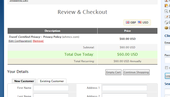Switch currency to GBP flag icon
The height and width of the screenshot is (97, 170).
(127, 22)
